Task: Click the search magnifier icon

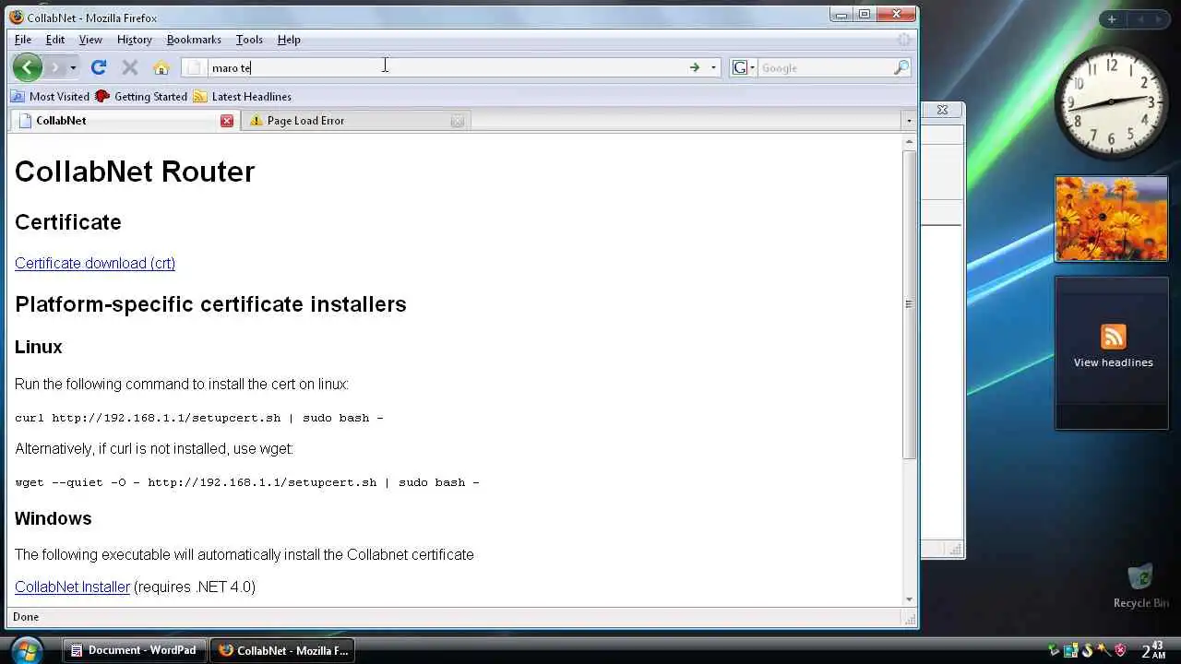Action: [901, 67]
